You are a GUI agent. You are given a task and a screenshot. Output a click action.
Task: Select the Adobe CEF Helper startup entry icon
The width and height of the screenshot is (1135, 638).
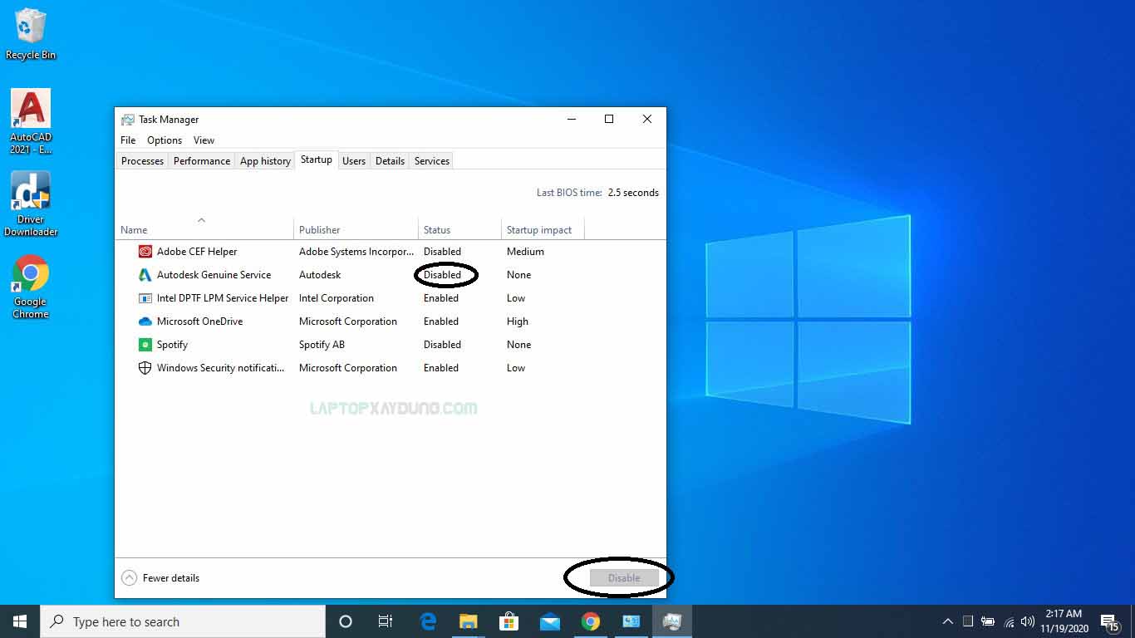coord(145,252)
